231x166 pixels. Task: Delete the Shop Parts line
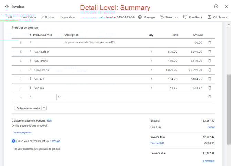pos(210,70)
